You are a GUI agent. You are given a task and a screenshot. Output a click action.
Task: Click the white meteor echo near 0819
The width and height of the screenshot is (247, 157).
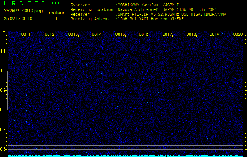[207, 90]
